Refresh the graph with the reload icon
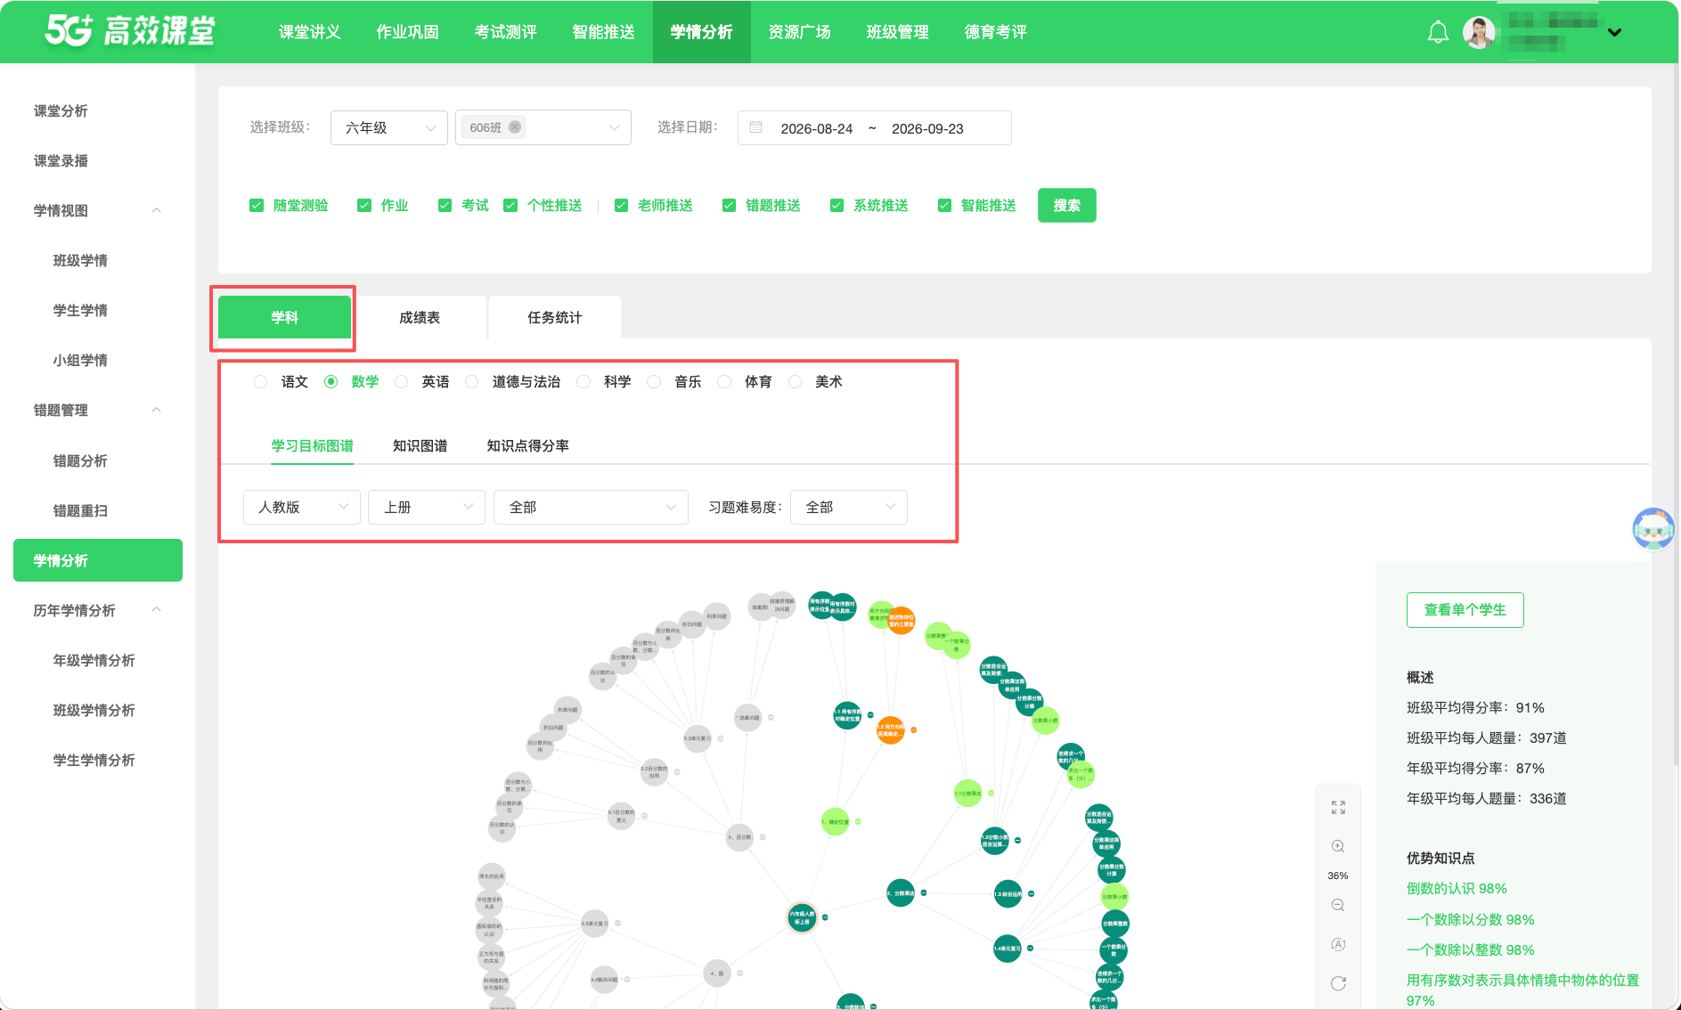The height and width of the screenshot is (1010, 1681). tap(1338, 983)
